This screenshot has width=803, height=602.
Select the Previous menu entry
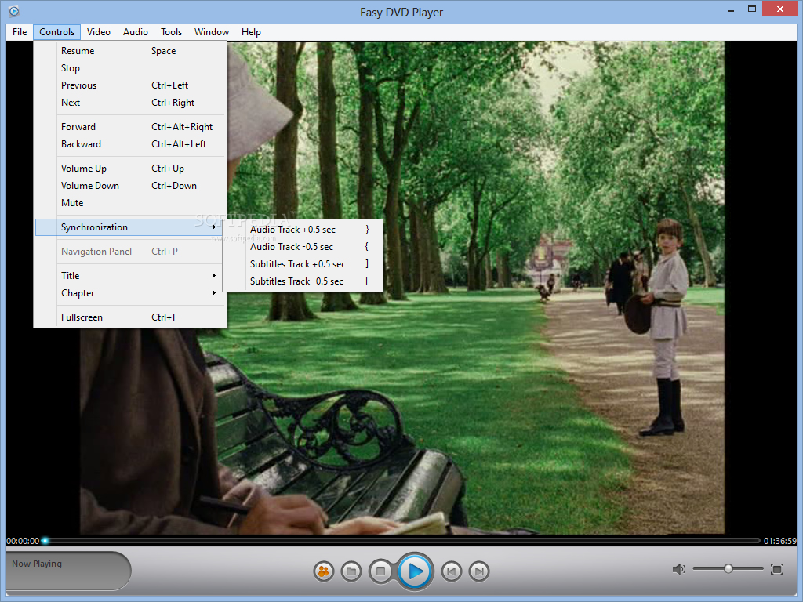coord(131,85)
